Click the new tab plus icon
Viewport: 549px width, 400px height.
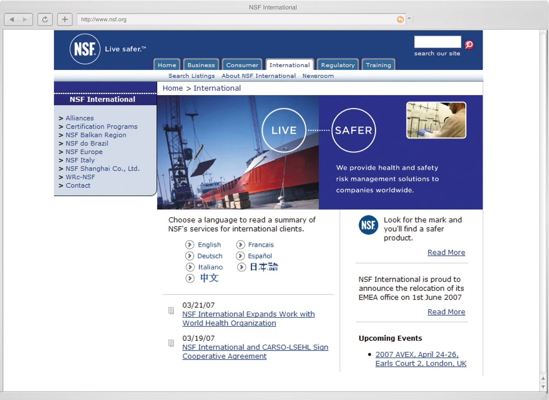[x=65, y=19]
